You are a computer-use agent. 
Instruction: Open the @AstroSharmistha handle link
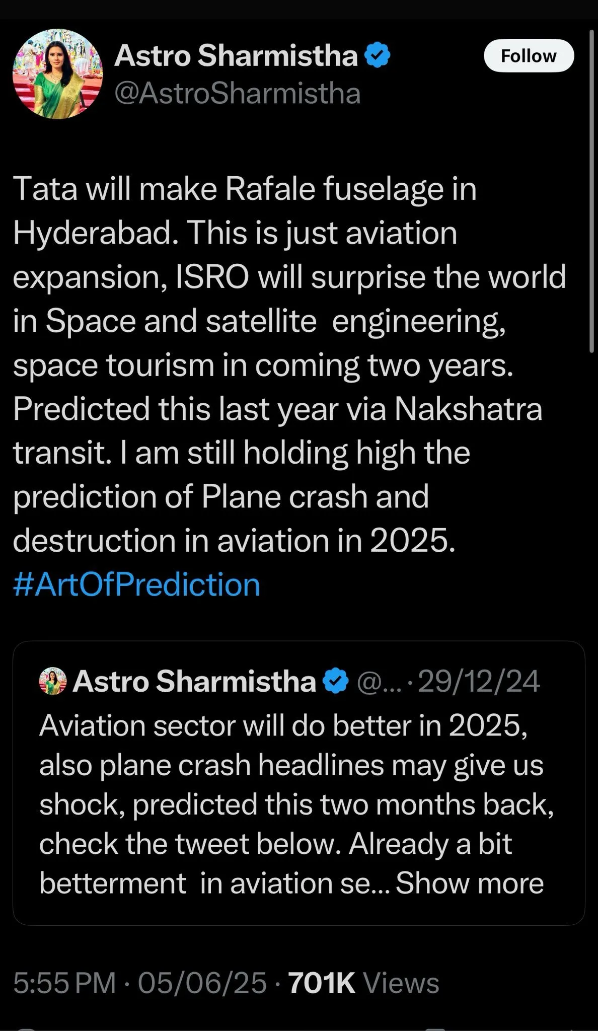click(238, 94)
